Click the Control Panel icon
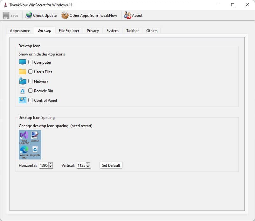This screenshot has height=221, width=255. coord(23,100)
